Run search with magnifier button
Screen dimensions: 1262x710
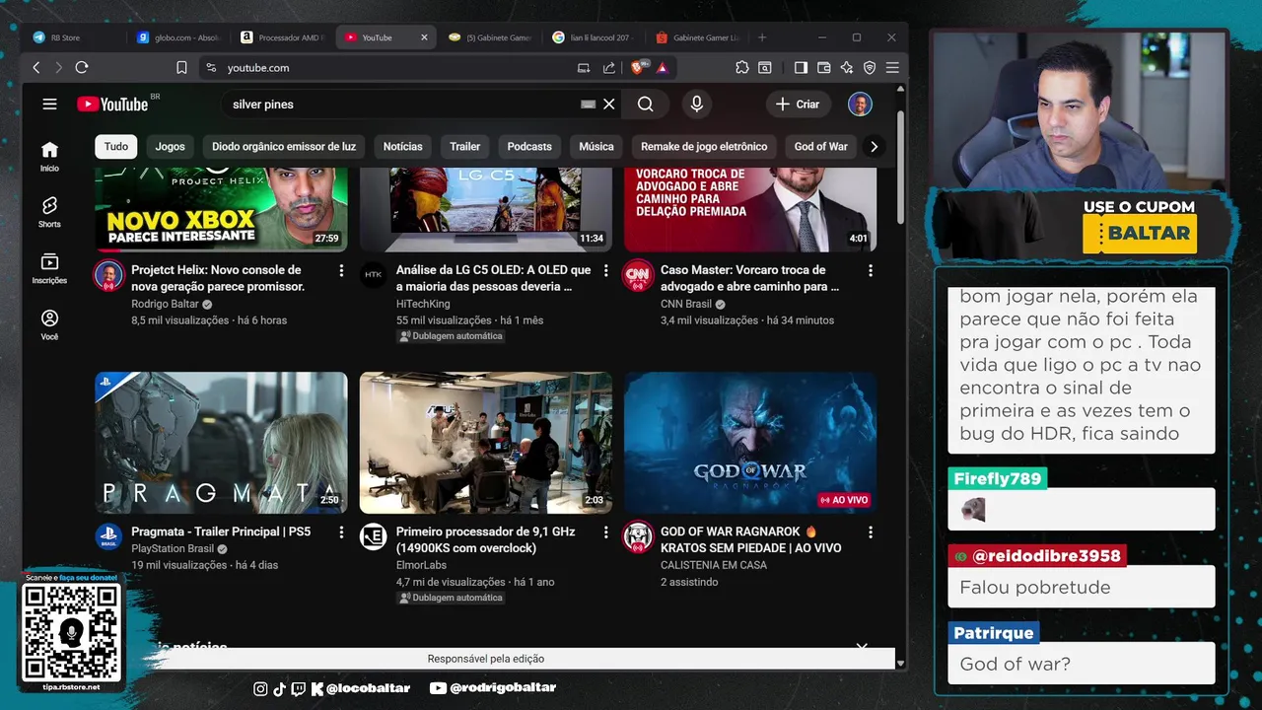point(645,104)
